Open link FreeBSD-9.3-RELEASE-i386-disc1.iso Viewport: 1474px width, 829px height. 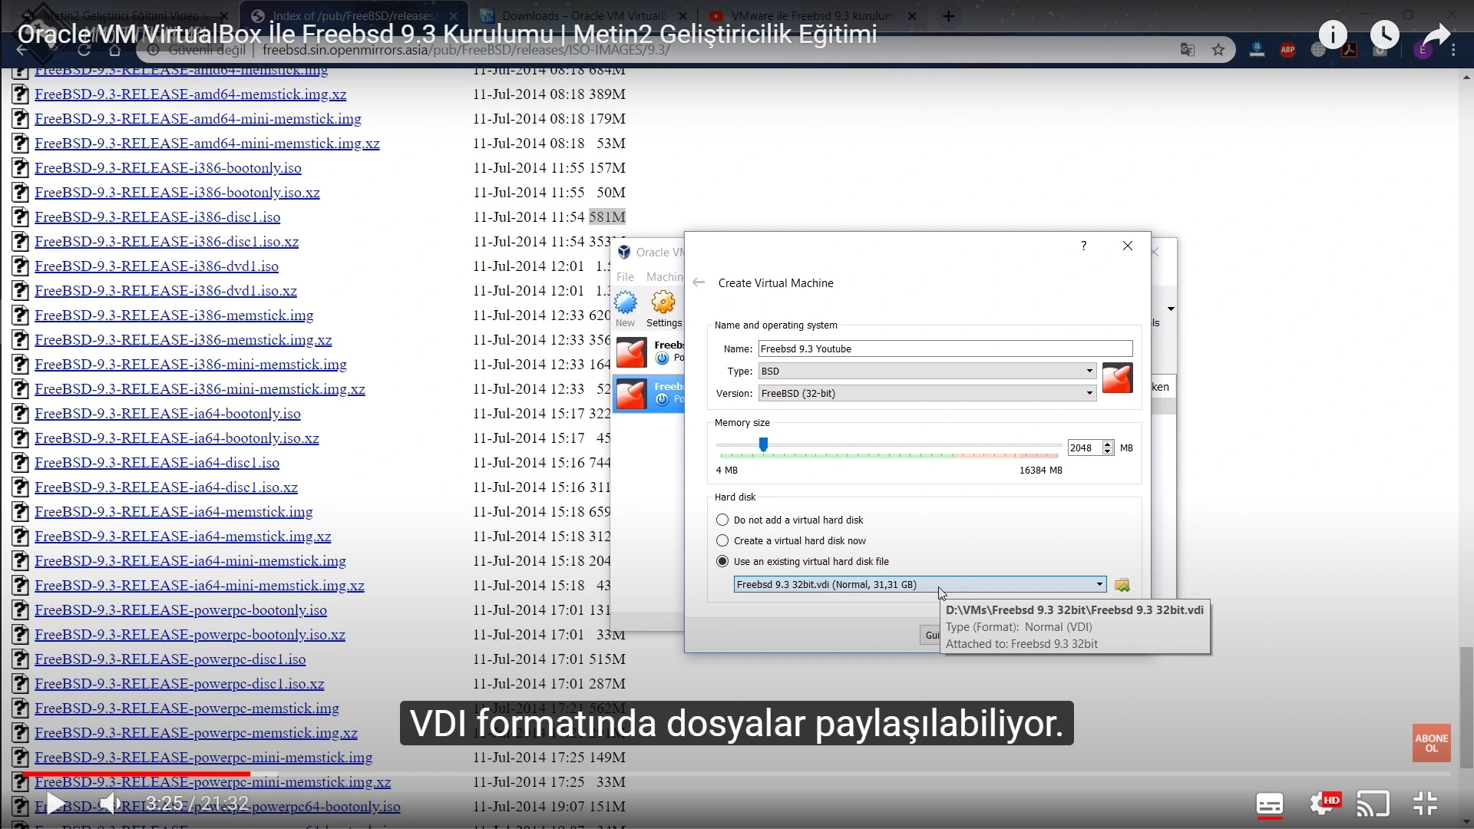point(157,217)
